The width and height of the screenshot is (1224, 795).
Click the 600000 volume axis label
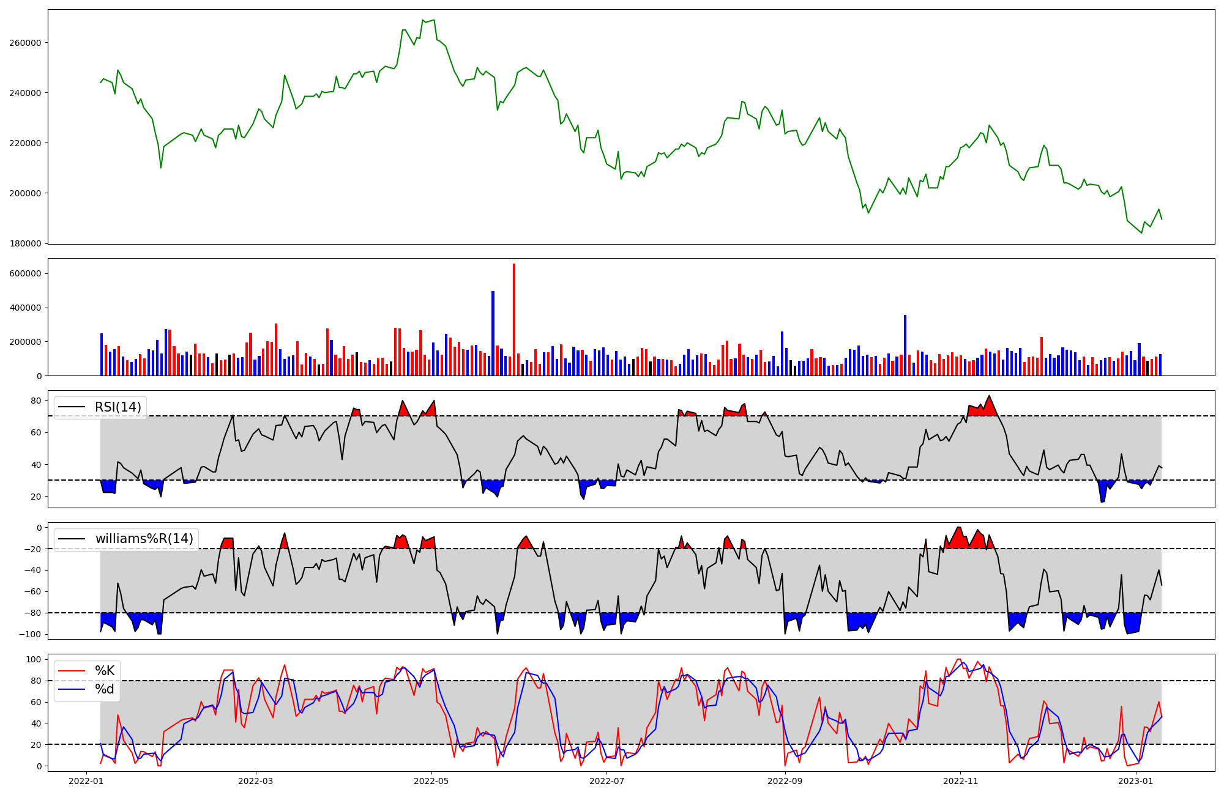pos(25,273)
